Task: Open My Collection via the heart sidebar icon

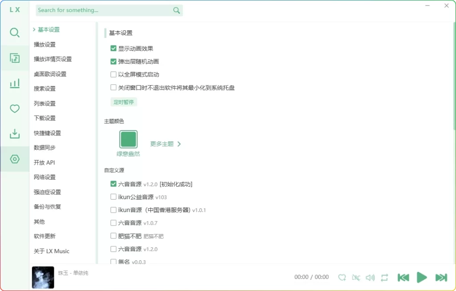Action: [15, 109]
